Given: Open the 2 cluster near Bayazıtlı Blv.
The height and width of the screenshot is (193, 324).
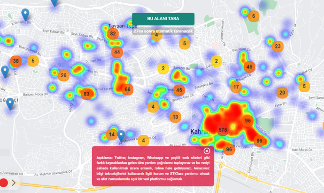Looking at the screenshot, I should pos(163,69).
